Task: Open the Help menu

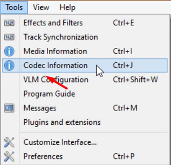Action: [67, 7]
